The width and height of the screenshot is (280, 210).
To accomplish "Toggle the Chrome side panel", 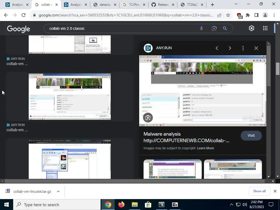I will pos(256,15).
